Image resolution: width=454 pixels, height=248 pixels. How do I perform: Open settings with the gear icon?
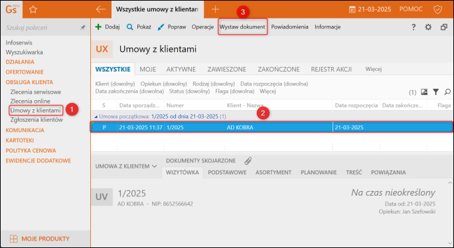click(428, 27)
